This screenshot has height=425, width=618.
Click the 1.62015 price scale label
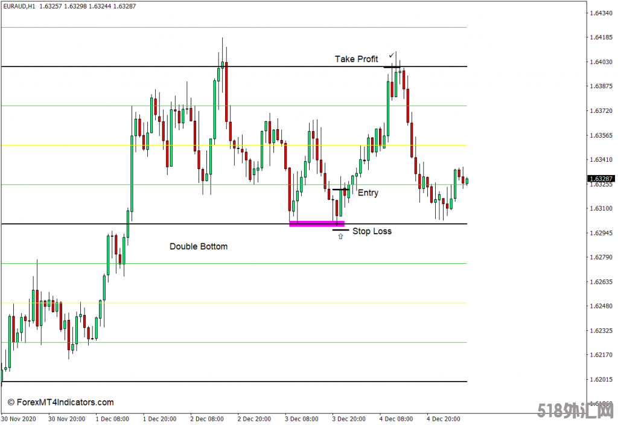point(601,380)
